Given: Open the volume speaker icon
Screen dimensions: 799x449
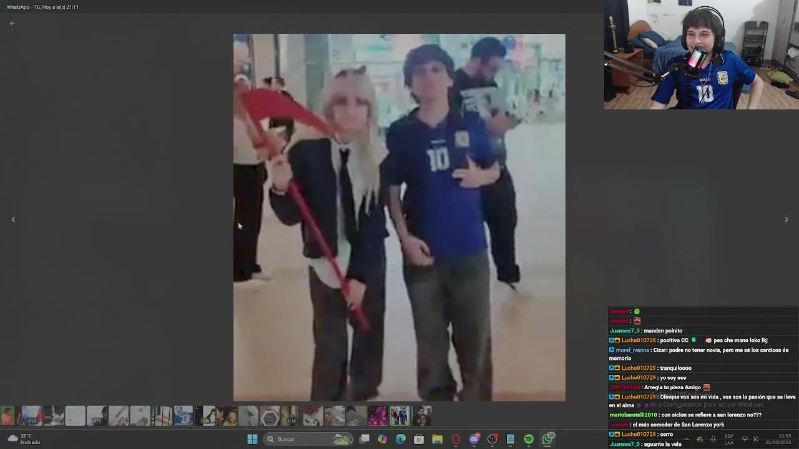Looking at the screenshot, I should pos(755,439).
